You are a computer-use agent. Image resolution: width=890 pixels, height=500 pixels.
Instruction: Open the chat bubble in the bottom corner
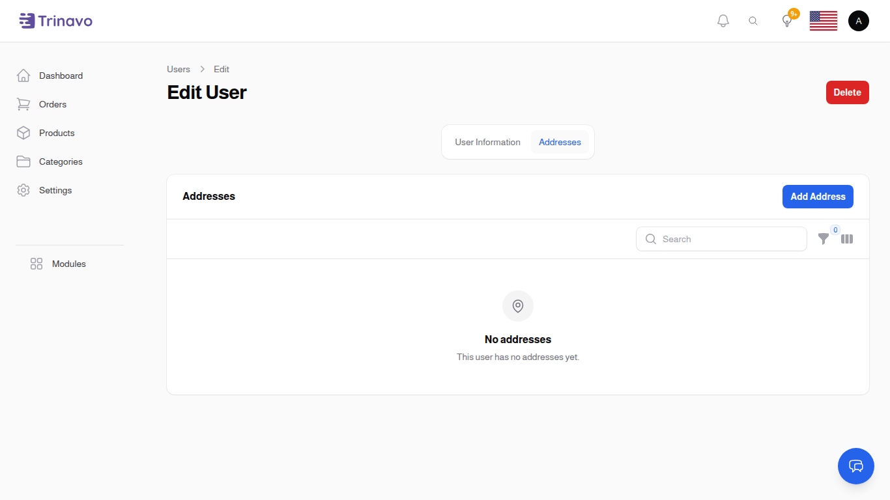[855, 466]
